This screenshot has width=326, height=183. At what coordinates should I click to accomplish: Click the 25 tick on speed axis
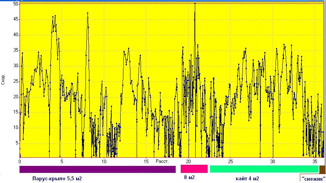pos(16,81)
